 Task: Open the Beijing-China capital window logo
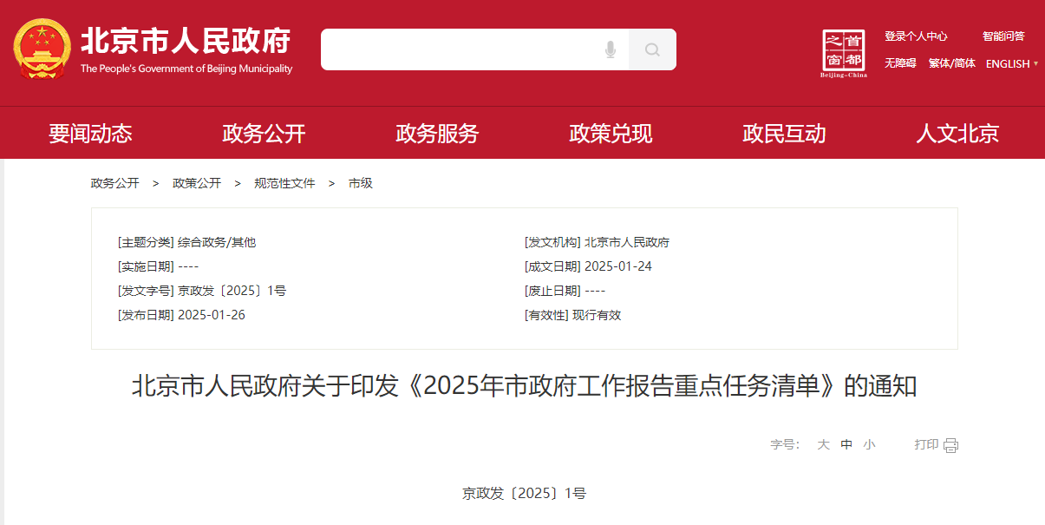843,54
